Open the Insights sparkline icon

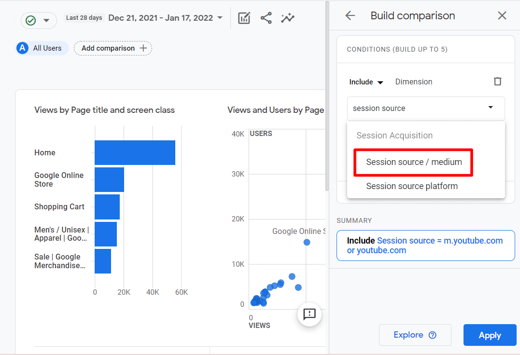(x=288, y=18)
